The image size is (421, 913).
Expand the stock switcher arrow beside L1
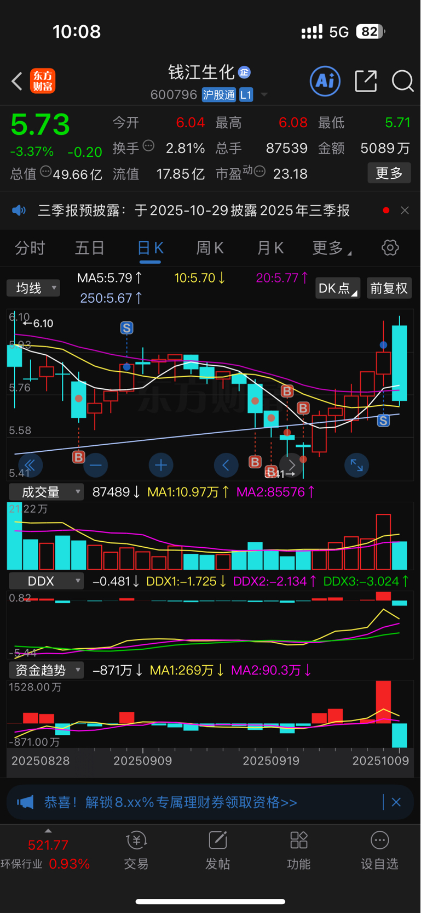point(264,95)
